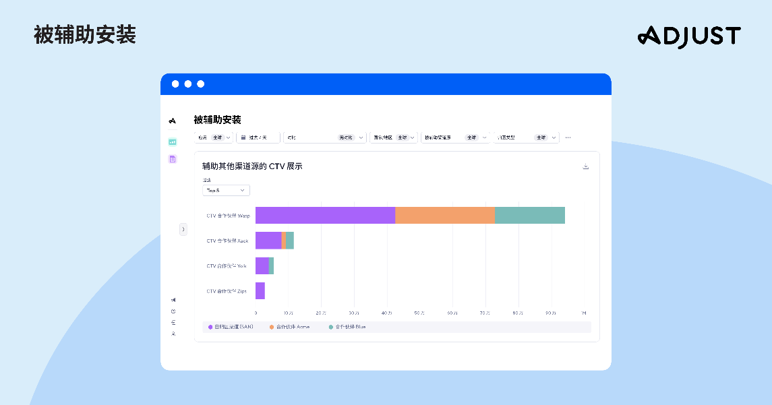Click the purple segment of the Yolk bar
The image size is (772, 405).
coord(262,266)
